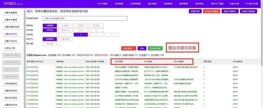Click the 批量下载图片 button
Screen dimensions: 263x108
coord(230,11)
